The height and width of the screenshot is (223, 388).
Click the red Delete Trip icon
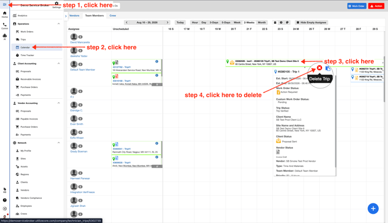pos(320,68)
